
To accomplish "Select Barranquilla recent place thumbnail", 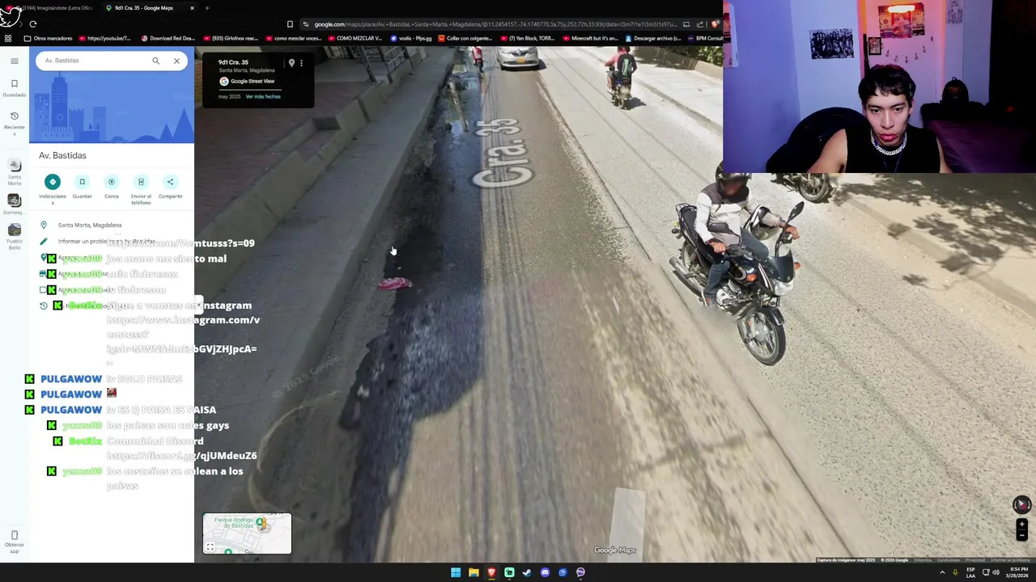I will 14,204.
